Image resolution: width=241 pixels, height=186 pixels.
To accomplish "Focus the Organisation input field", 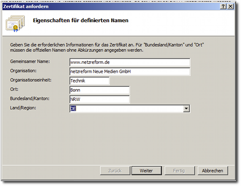I will click(x=130, y=72).
